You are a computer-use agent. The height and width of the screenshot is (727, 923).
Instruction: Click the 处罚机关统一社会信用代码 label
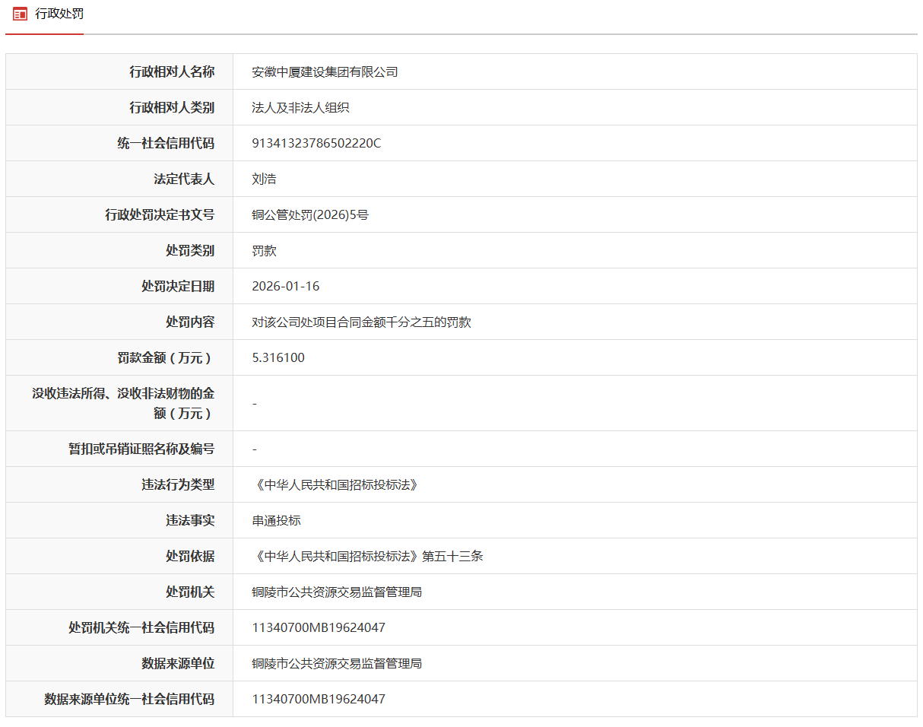141,627
